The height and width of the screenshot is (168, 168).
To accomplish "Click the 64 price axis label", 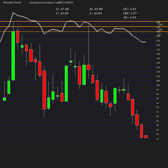I will [158, 121].
